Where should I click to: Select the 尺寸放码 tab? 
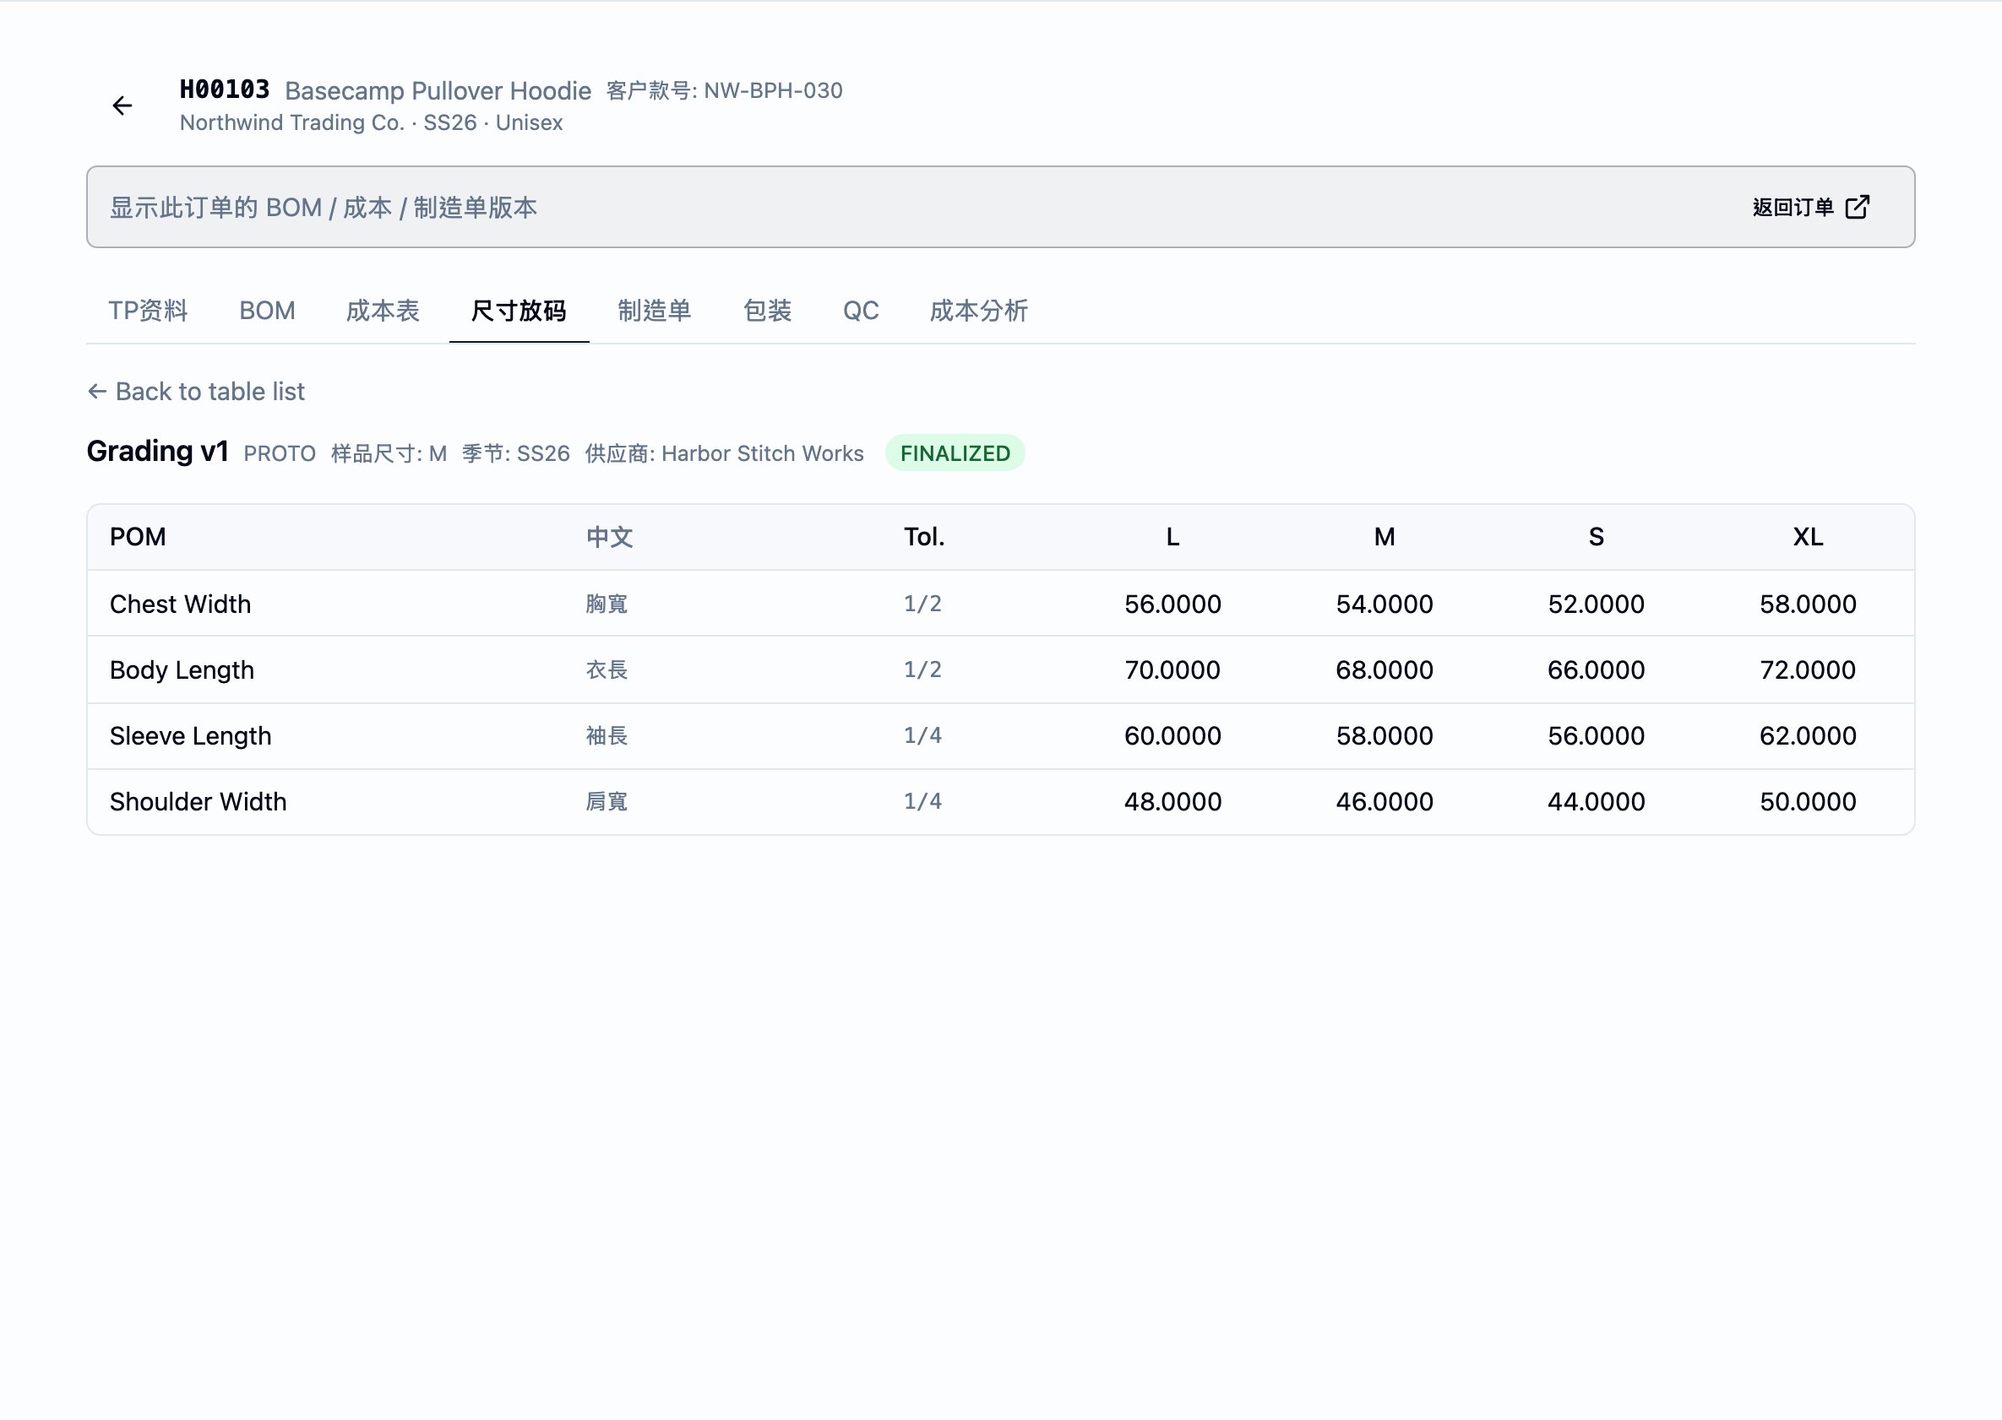tap(519, 311)
